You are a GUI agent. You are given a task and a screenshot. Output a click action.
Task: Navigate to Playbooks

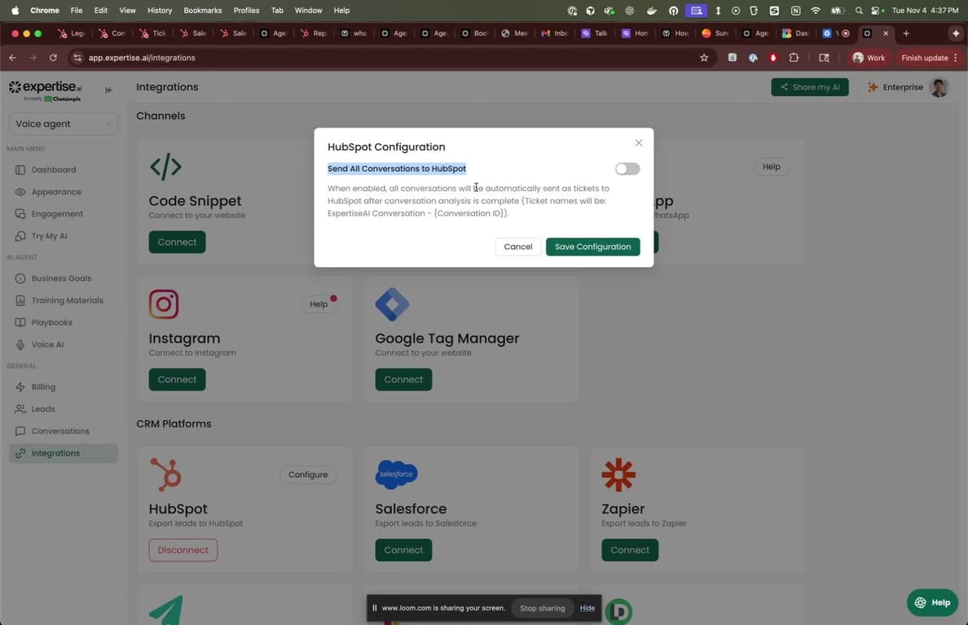tap(52, 323)
